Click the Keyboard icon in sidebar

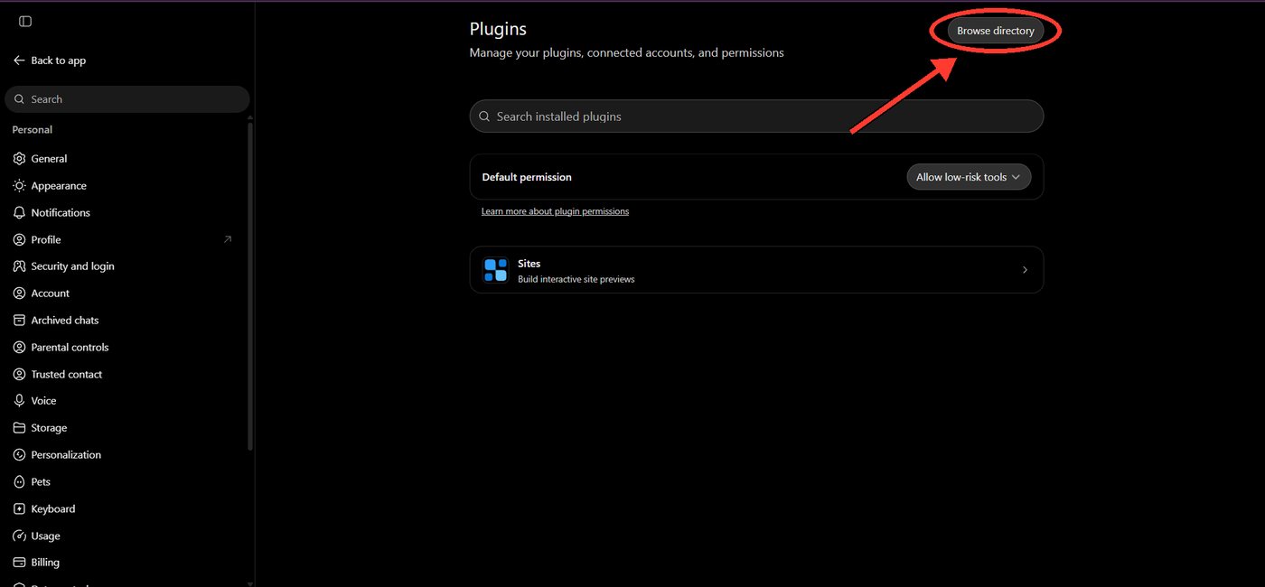pos(19,509)
